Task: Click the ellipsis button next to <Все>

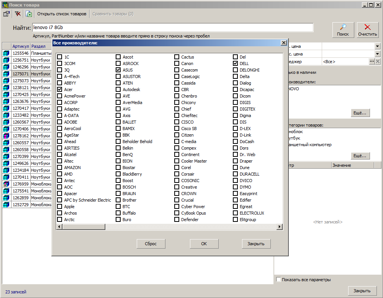Action: pyautogui.click(x=372, y=62)
